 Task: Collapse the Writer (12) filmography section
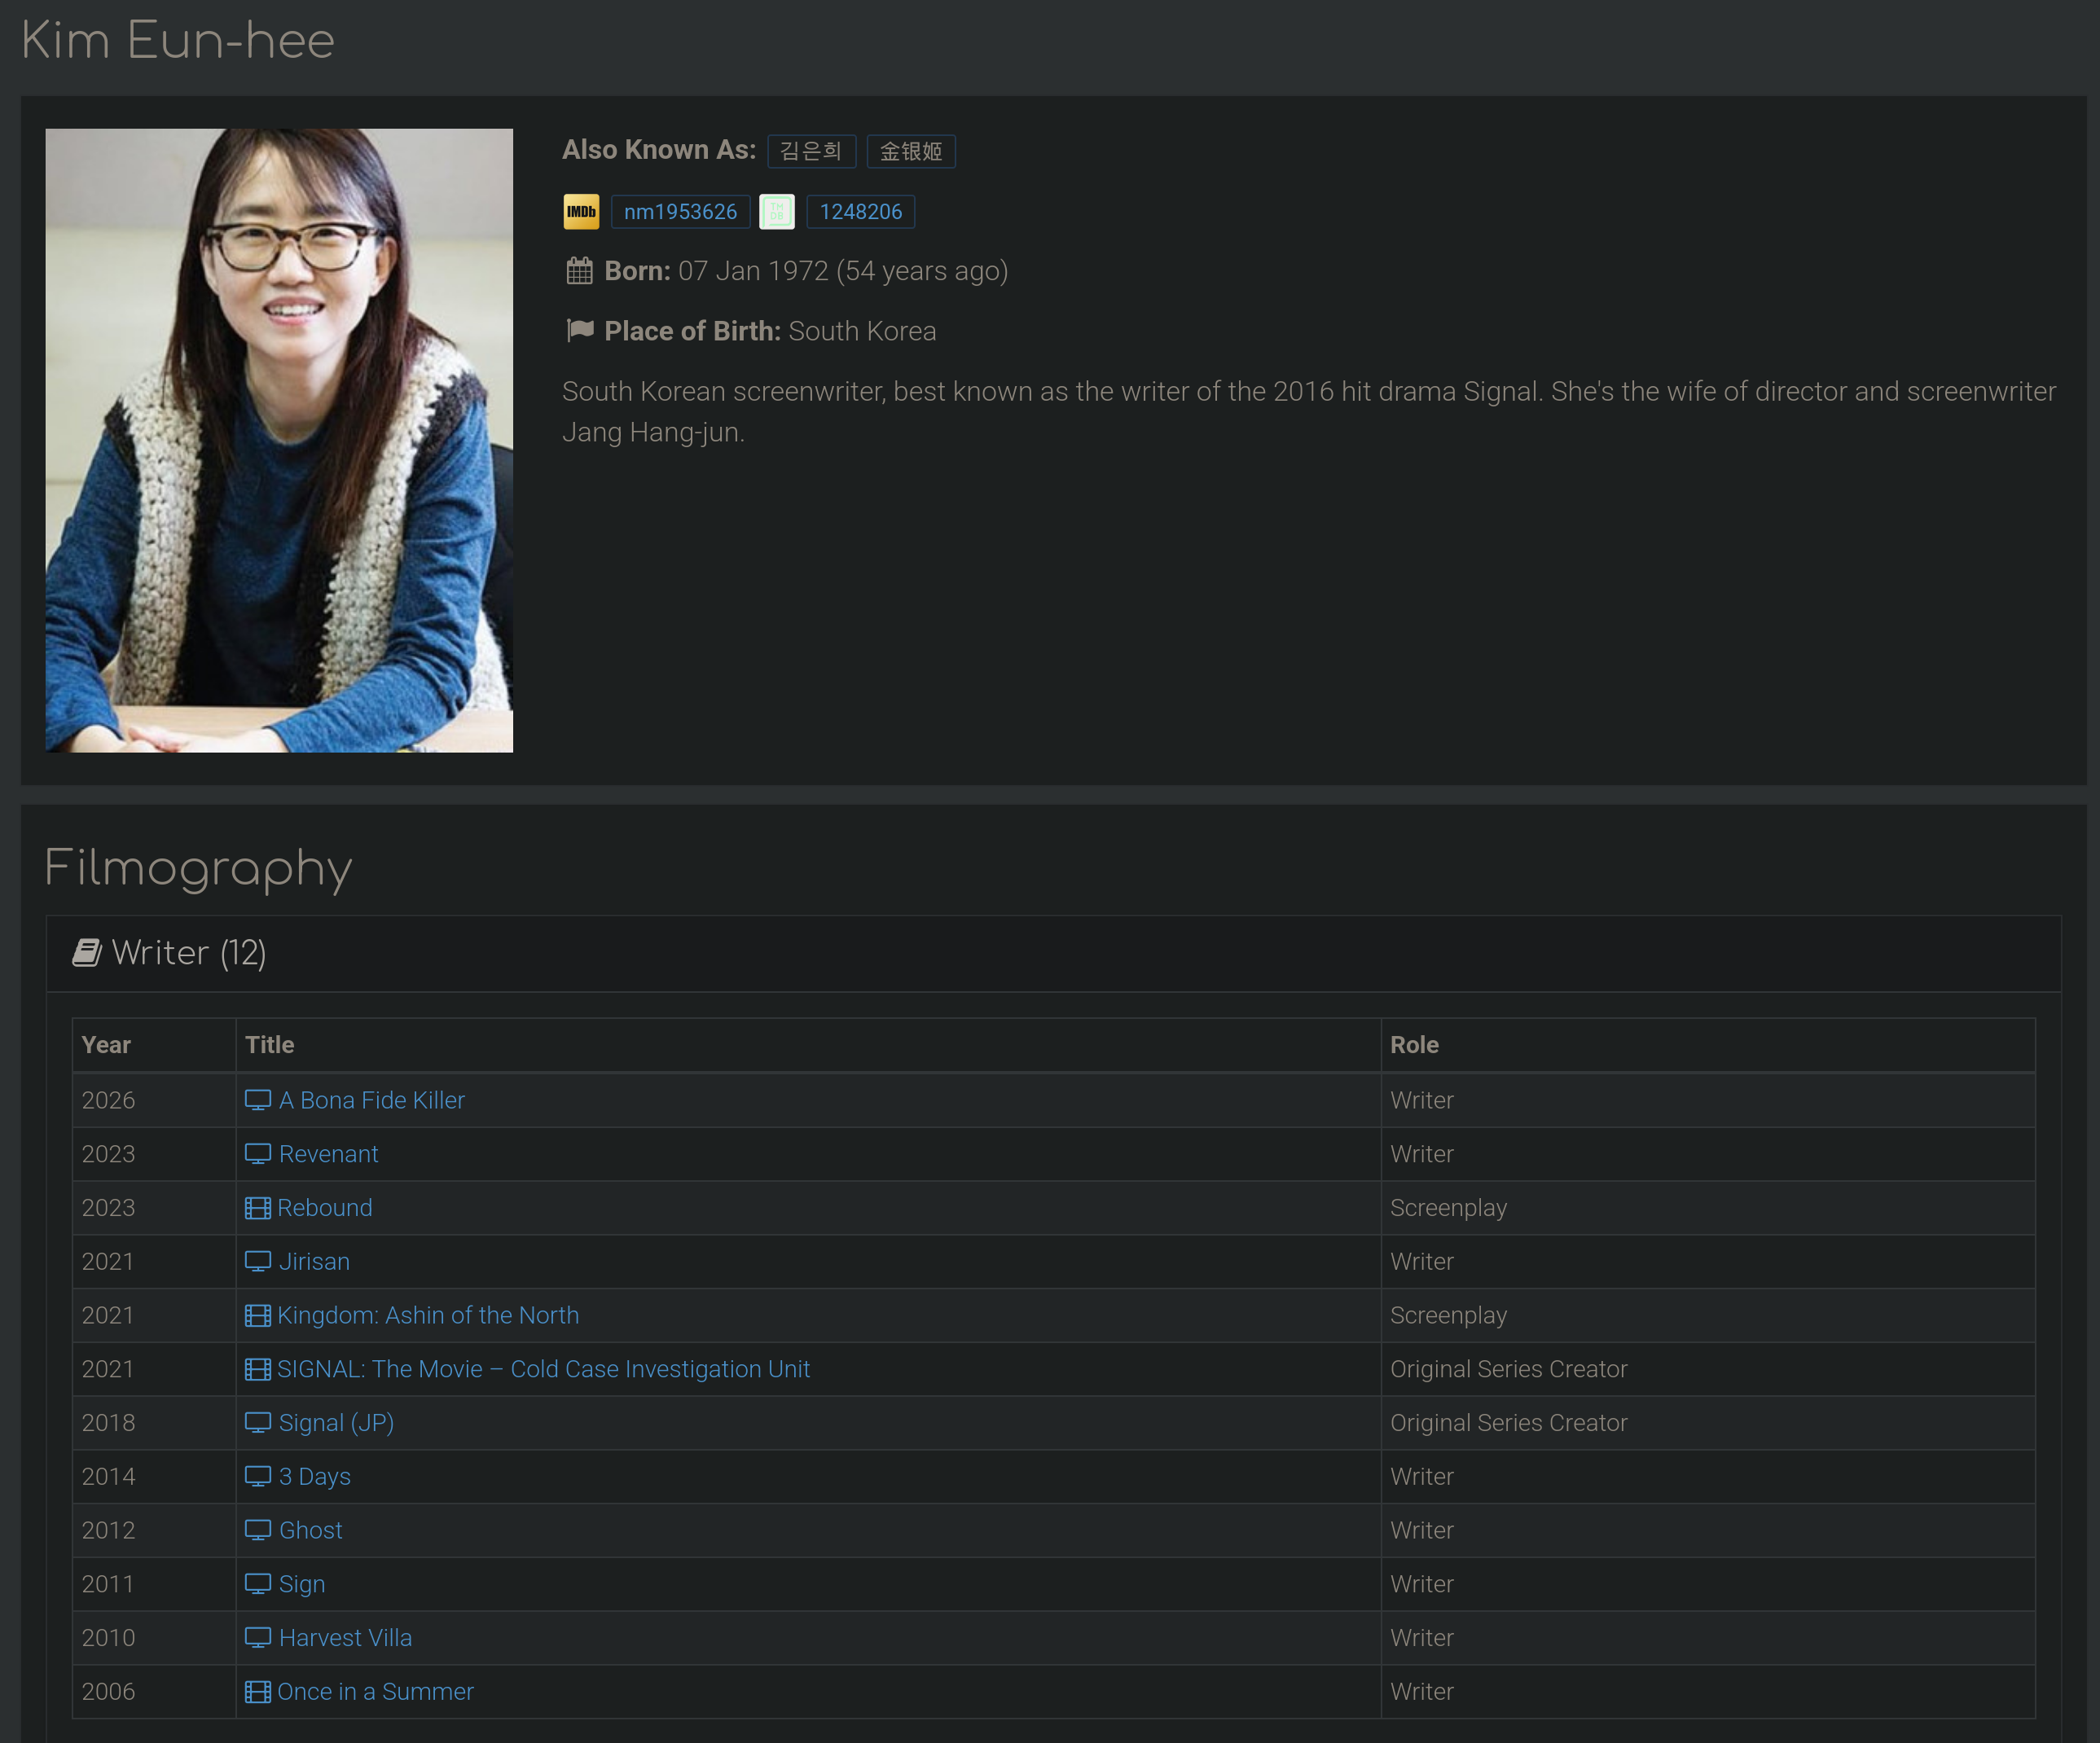tap(1054, 953)
